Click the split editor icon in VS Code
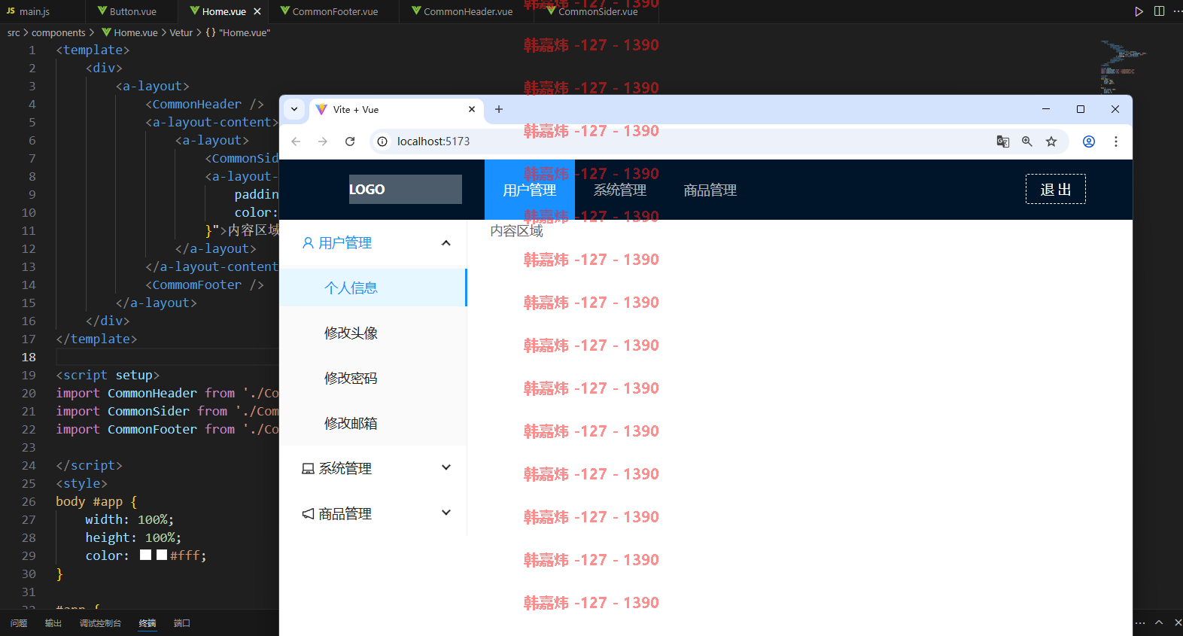Image resolution: width=1183 pixels, height=636 pixels. (1159, 11)
